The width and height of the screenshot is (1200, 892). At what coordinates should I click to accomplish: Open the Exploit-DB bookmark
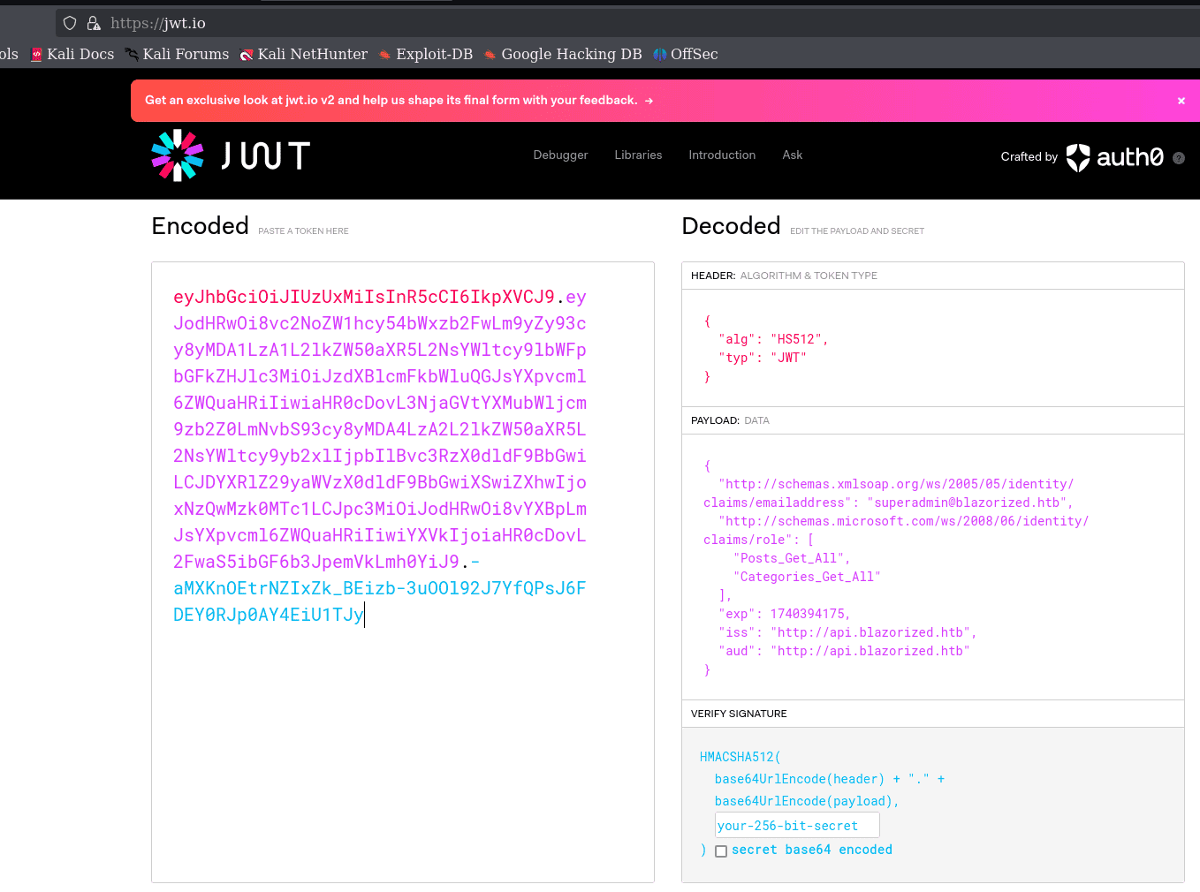(x=426, y=54)
